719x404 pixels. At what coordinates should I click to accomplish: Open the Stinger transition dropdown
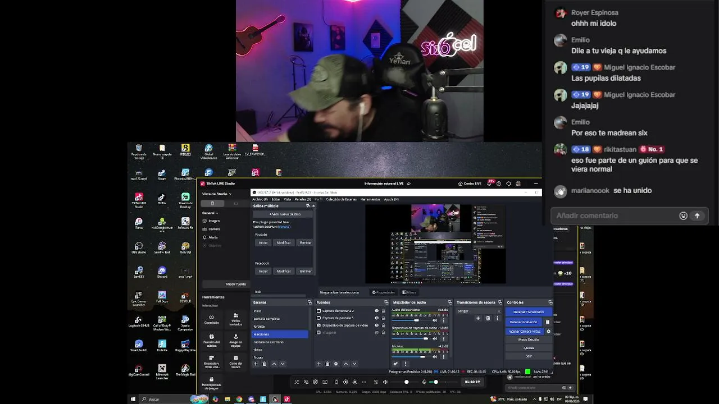pyautogui.click(x=479, y=311)
